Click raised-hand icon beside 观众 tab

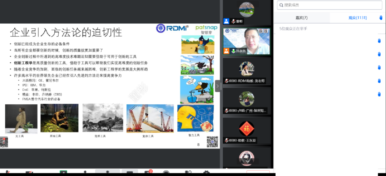tap(381, 17)
